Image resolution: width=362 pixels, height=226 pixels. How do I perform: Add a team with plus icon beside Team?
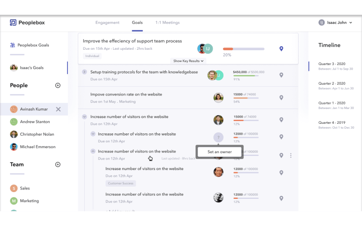click(57, 165)
